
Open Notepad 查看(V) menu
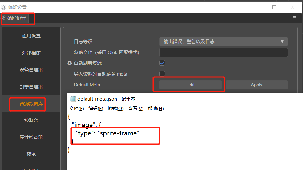click(135, 109)
